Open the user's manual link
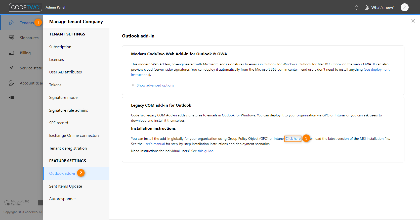Image resolution: width=420 pixels, height=220 pixels. click(154, 144)
